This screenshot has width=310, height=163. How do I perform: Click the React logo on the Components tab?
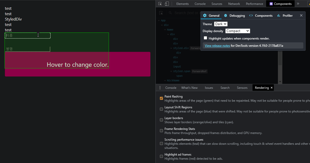coord(271,4)
